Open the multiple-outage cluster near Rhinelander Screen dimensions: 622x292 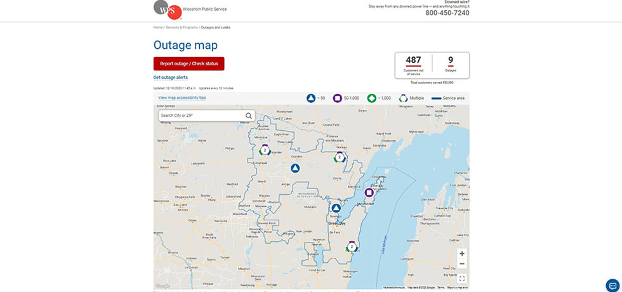pos(265,150)
